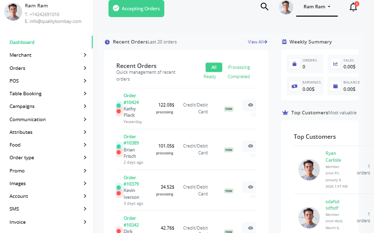Toggle the Accepting Orders button

click(x=136, y=9)
